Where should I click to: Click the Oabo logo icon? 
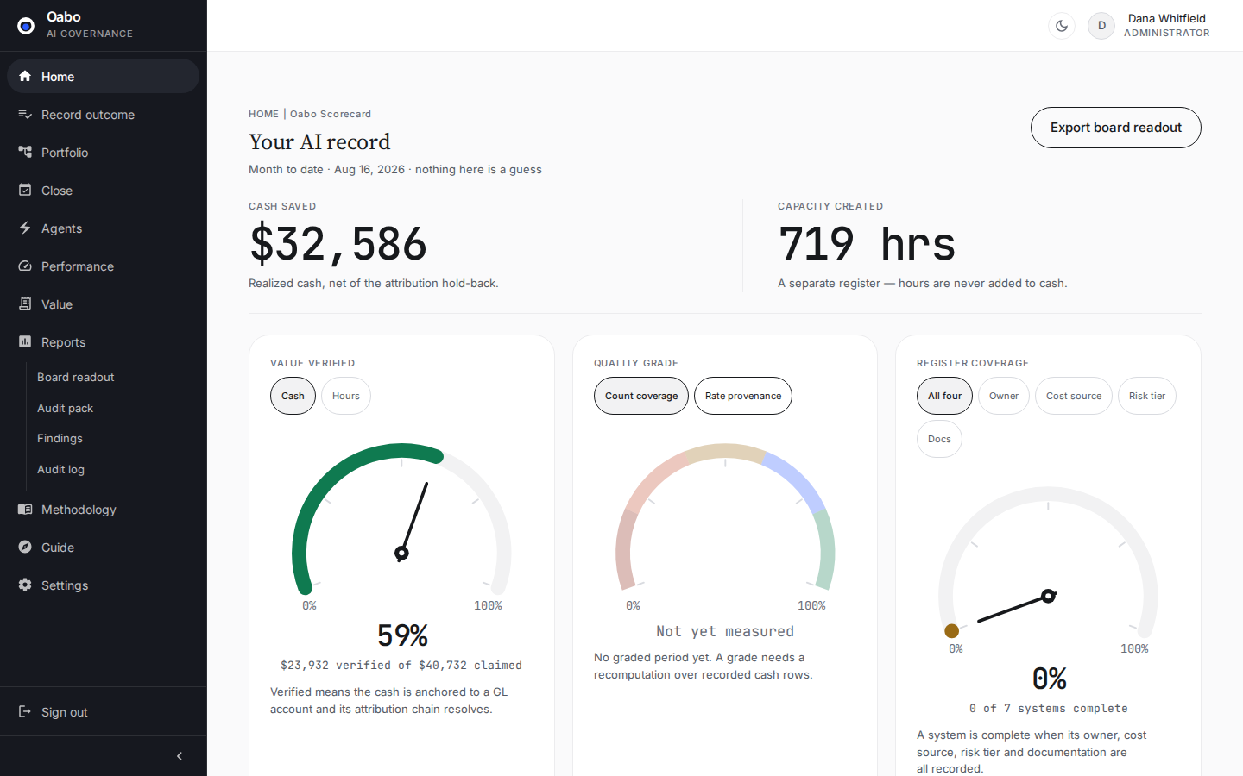[x=26, y=26]
